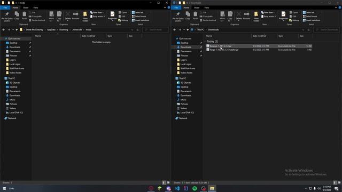Switch mods window to details view
This screenshot has height=192, width=342.
click(164, 182)
